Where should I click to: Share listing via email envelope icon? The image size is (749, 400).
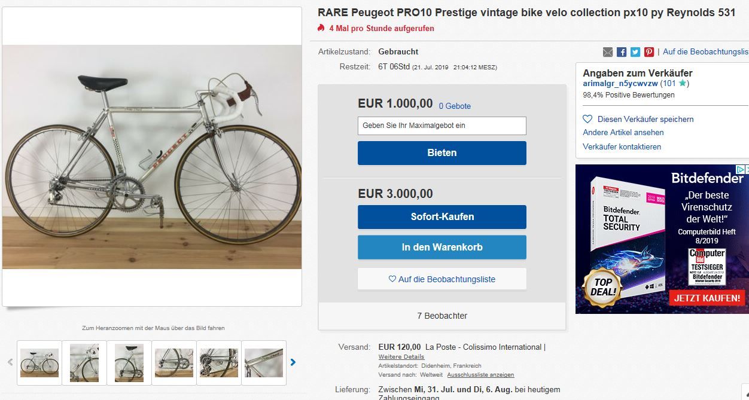pyautogui.click(x=608, y=52)
